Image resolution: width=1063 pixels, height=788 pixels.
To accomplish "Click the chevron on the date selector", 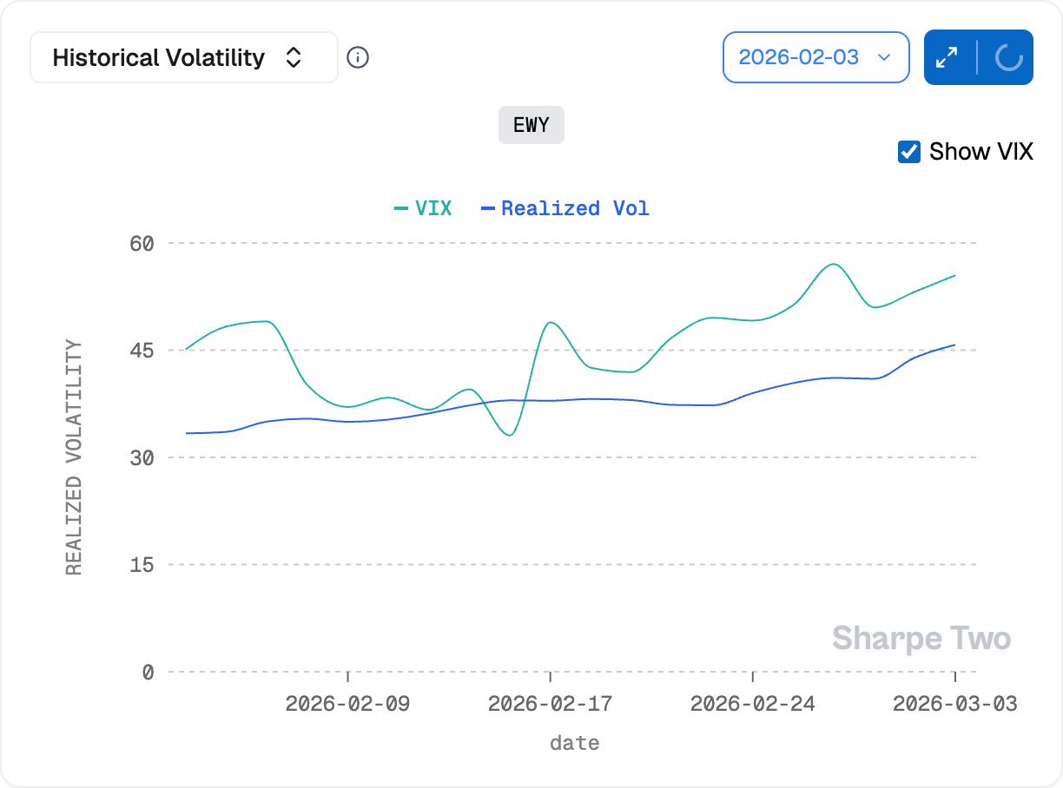I will click(x=885, y=57).
